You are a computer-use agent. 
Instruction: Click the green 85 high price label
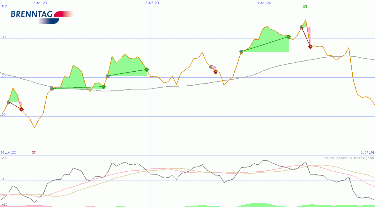click(x=305, y=7)
